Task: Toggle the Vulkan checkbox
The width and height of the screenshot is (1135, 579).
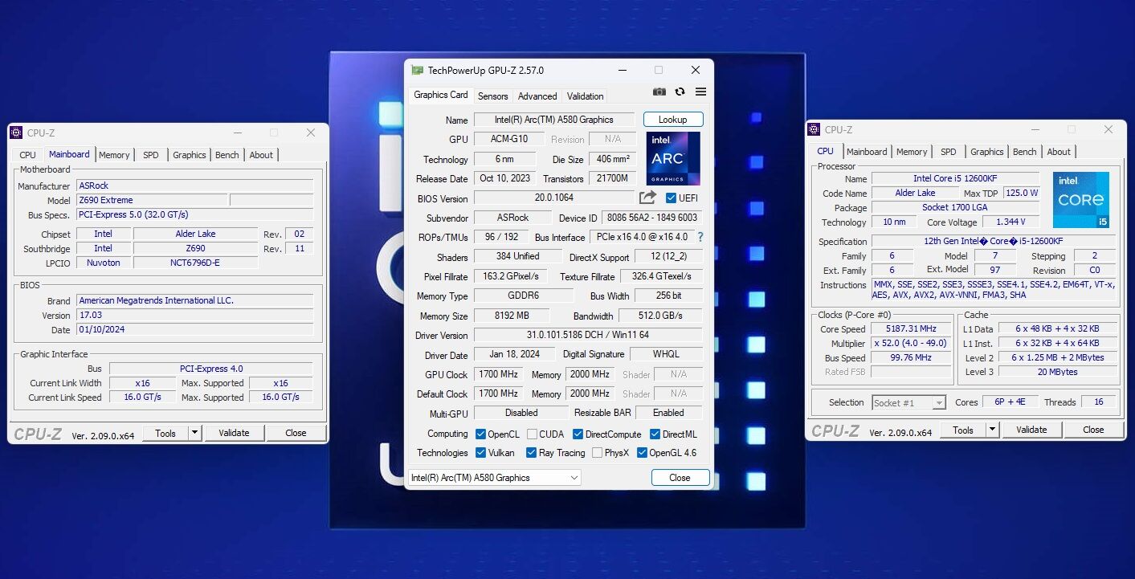Action: tap(480, 453)
